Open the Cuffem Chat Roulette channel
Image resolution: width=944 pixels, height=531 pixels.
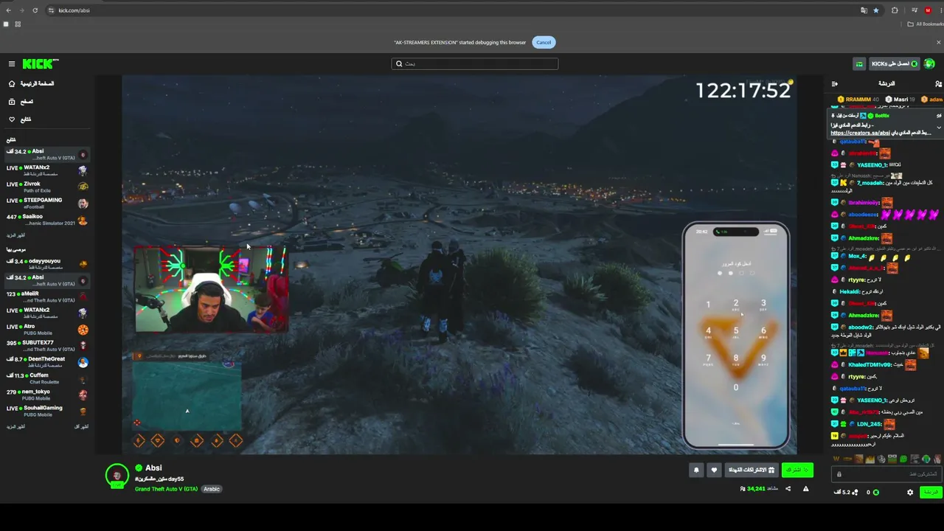47,378
